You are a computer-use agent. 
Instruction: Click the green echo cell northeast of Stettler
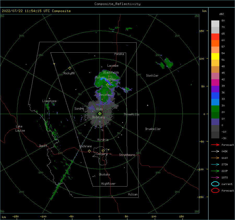click(169, 63)
